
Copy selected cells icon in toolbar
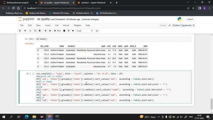tap(35, 31)
